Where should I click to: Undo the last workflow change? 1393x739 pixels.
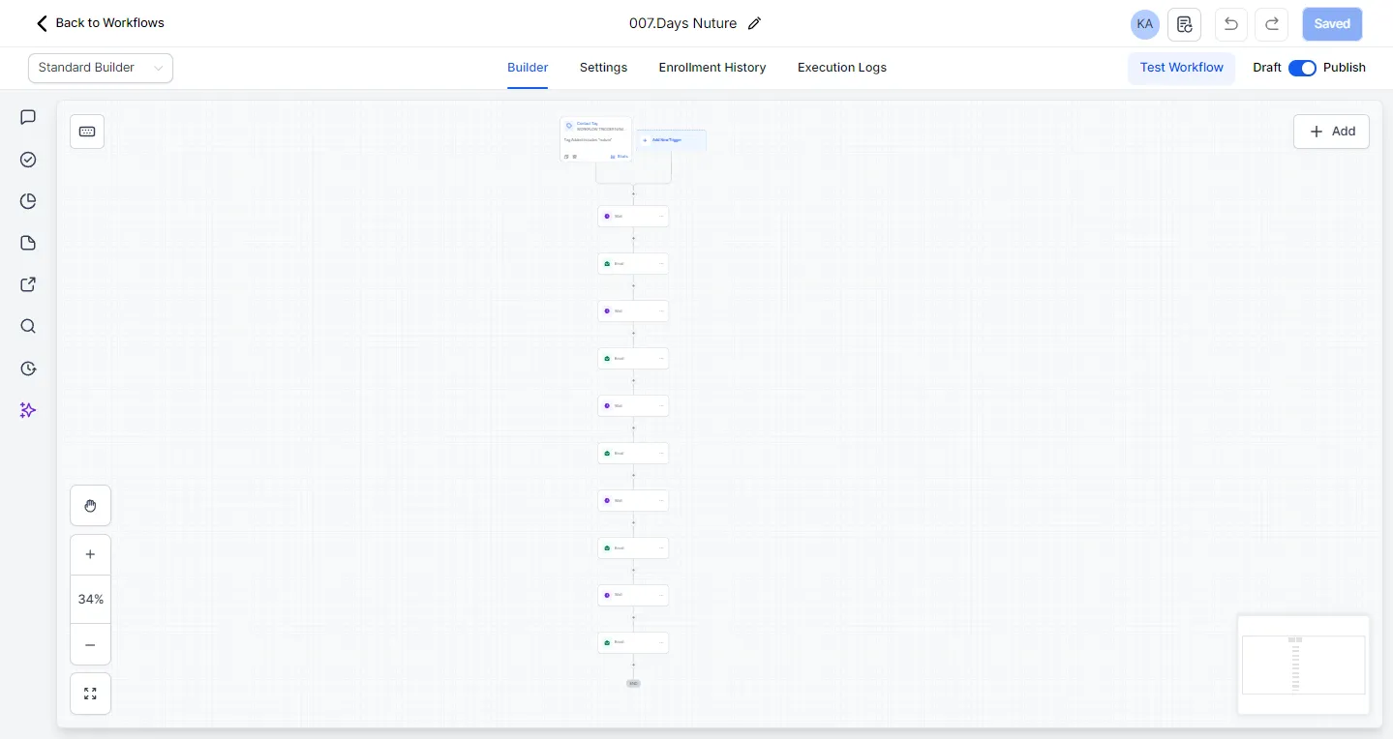1230,24
